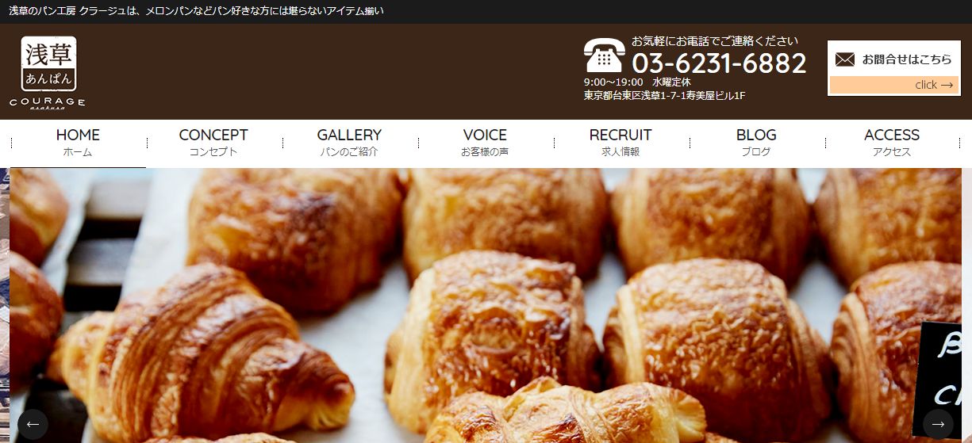Screen dimensions: 972x443
Task: Open GALLERY パンのご紹介
Action: (349, 143)
